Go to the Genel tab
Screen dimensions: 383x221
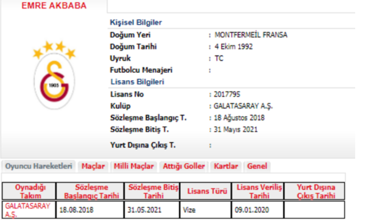257,166
